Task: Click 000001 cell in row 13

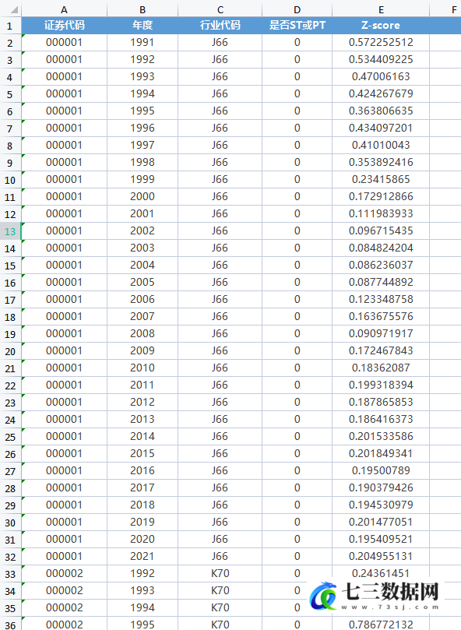Action: [65, 231]
